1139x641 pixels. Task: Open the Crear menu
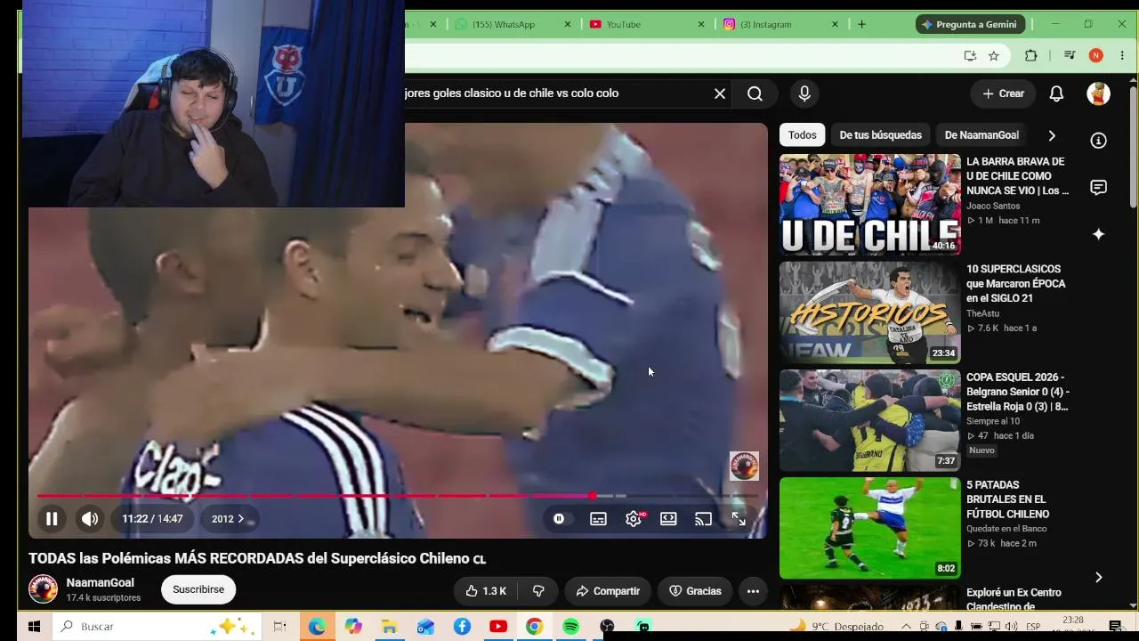(x=1003, y=93)
